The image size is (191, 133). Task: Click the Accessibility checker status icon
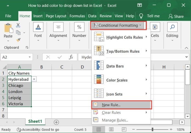pos(19,130)
